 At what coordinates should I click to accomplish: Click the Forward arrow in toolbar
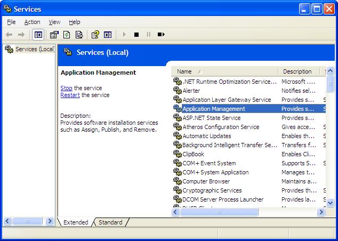pos(21,35)
